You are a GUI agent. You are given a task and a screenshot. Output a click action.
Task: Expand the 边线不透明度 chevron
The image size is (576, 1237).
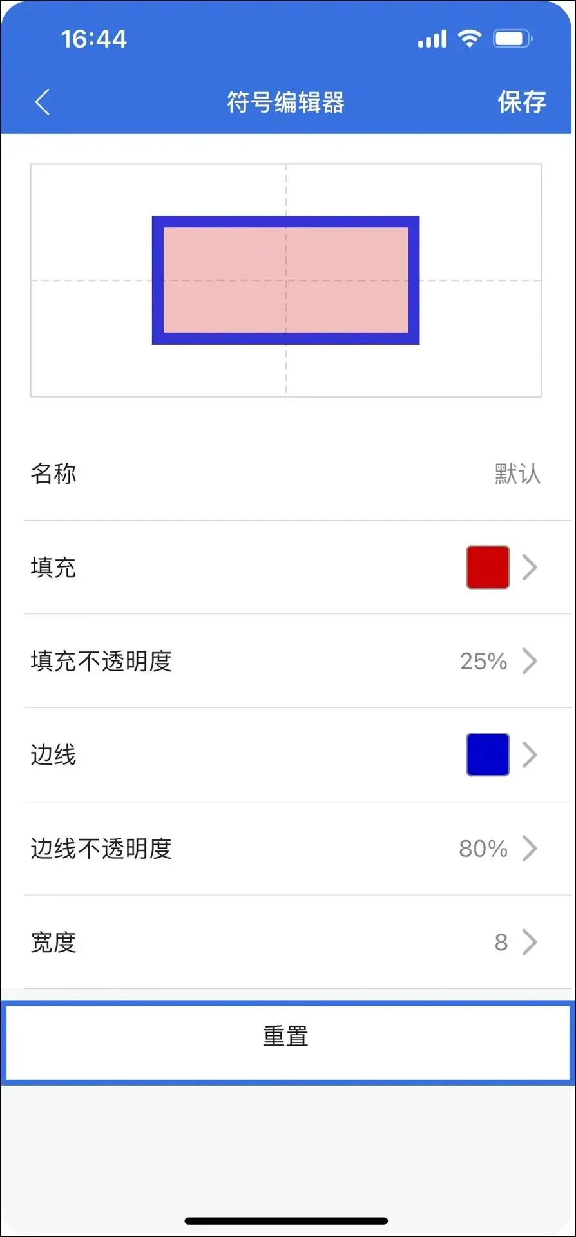[x=530, y=849]
